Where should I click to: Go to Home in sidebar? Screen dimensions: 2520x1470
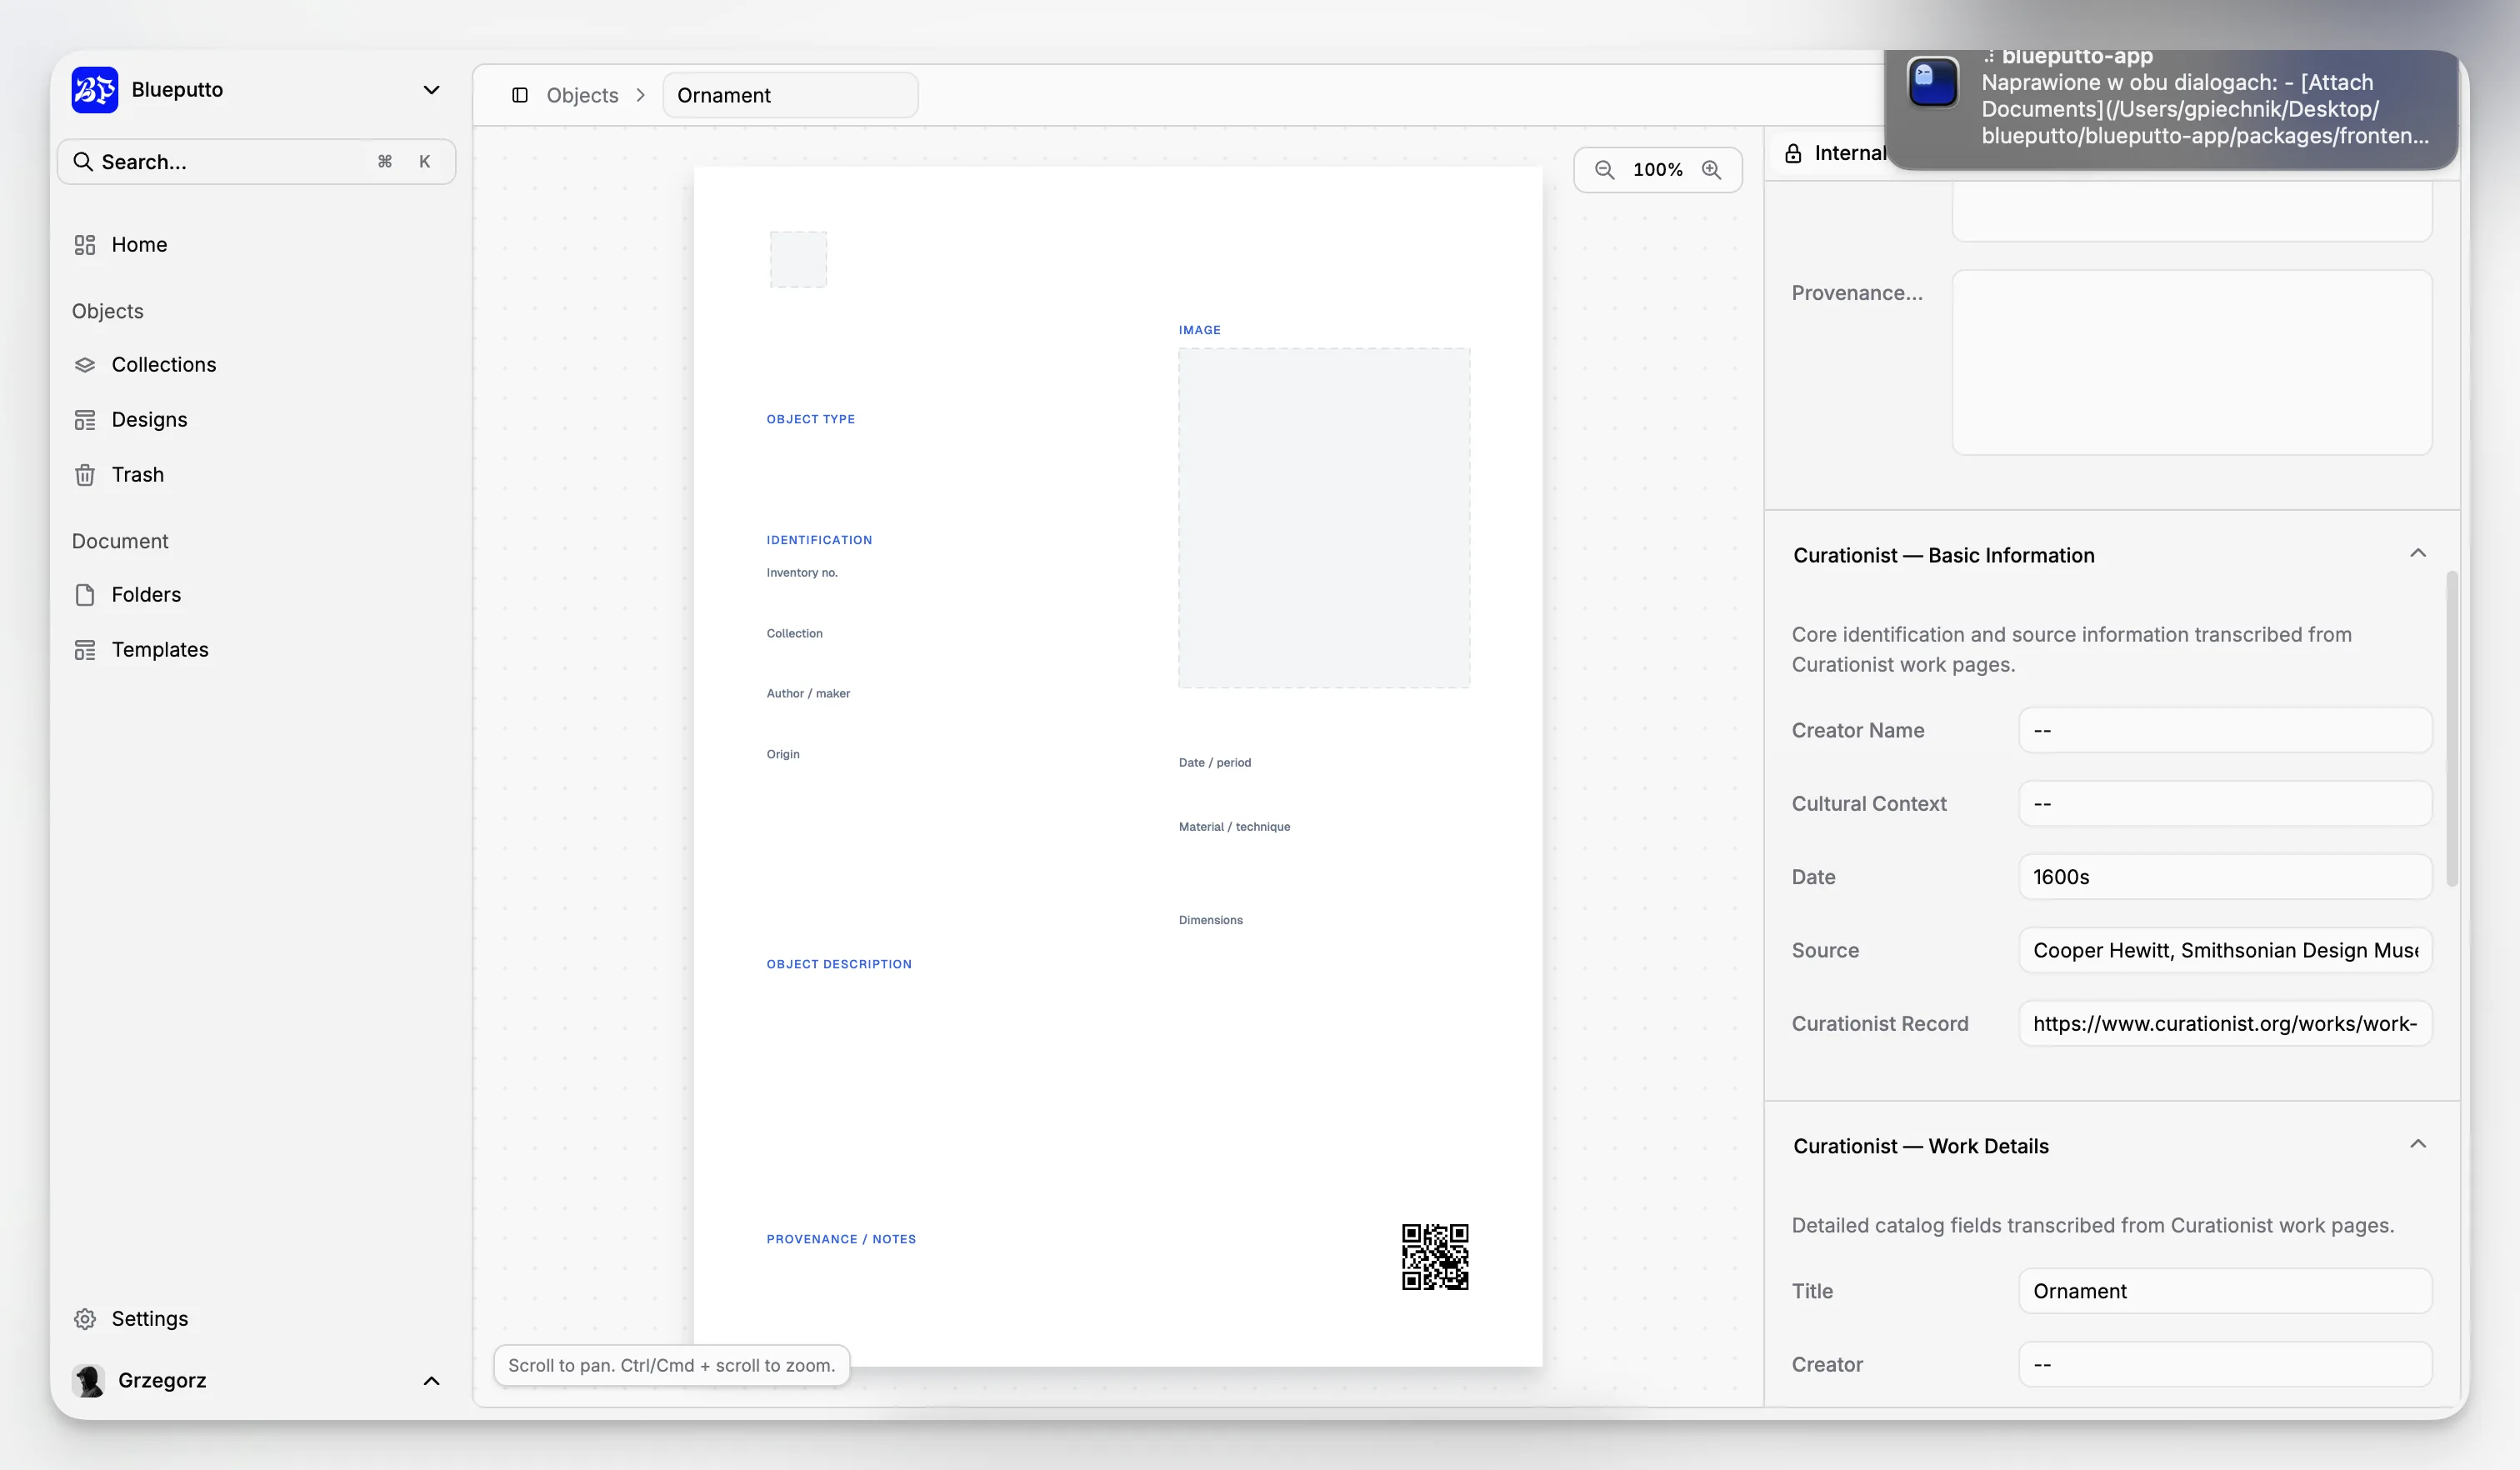(256, 245)
